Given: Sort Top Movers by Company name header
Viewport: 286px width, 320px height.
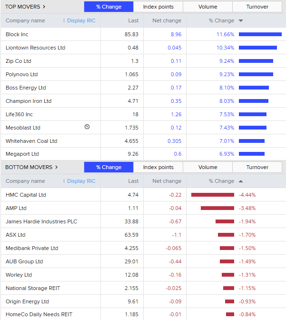Looking at the screenshot, I should click(x=25, y=20).
